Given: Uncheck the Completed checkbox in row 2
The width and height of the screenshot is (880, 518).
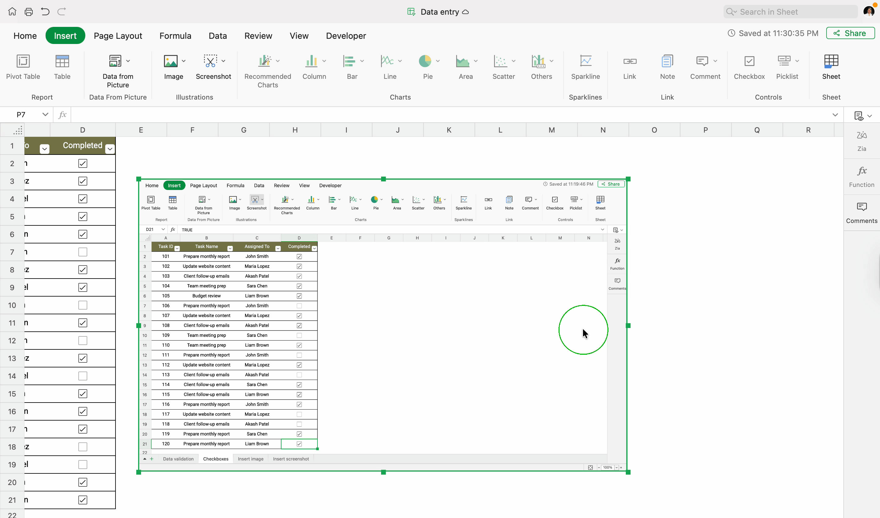Looking at the screenshot, I should [x=83, y=163].
